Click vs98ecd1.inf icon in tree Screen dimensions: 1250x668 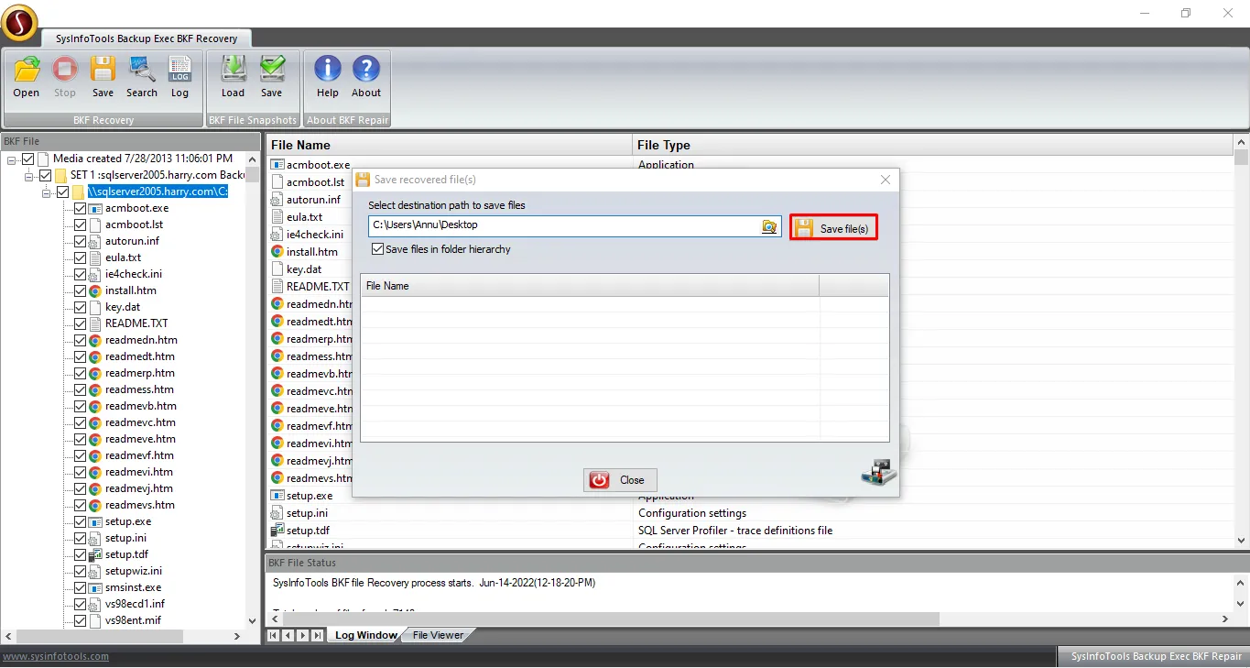point(95,604)
